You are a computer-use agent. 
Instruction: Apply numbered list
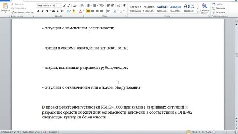(x=95, y=6)
